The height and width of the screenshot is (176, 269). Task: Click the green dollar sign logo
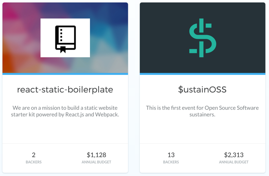pyautogui.click(x=202, y=38)
